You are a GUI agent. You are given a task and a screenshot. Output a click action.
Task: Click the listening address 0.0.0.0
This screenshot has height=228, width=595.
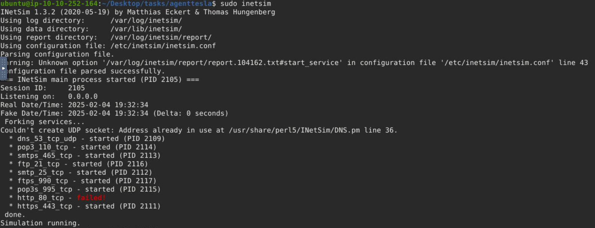(83, 96)
